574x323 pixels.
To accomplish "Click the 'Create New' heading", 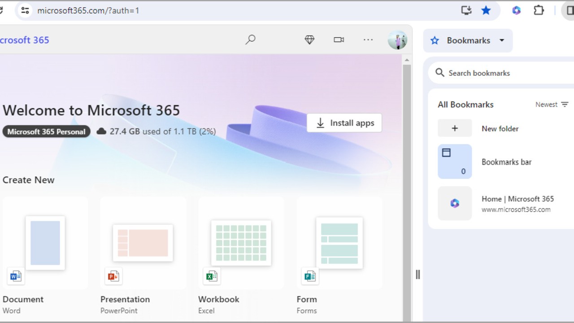I will coord(28,180).
